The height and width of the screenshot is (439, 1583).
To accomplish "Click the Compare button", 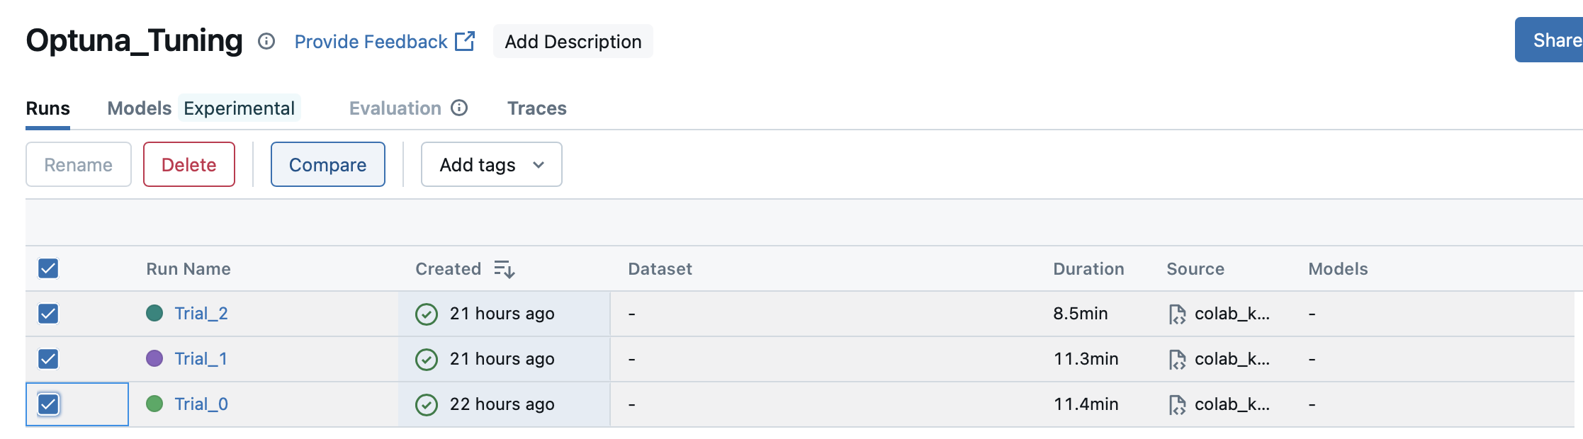I will click(x=327, y=165).
